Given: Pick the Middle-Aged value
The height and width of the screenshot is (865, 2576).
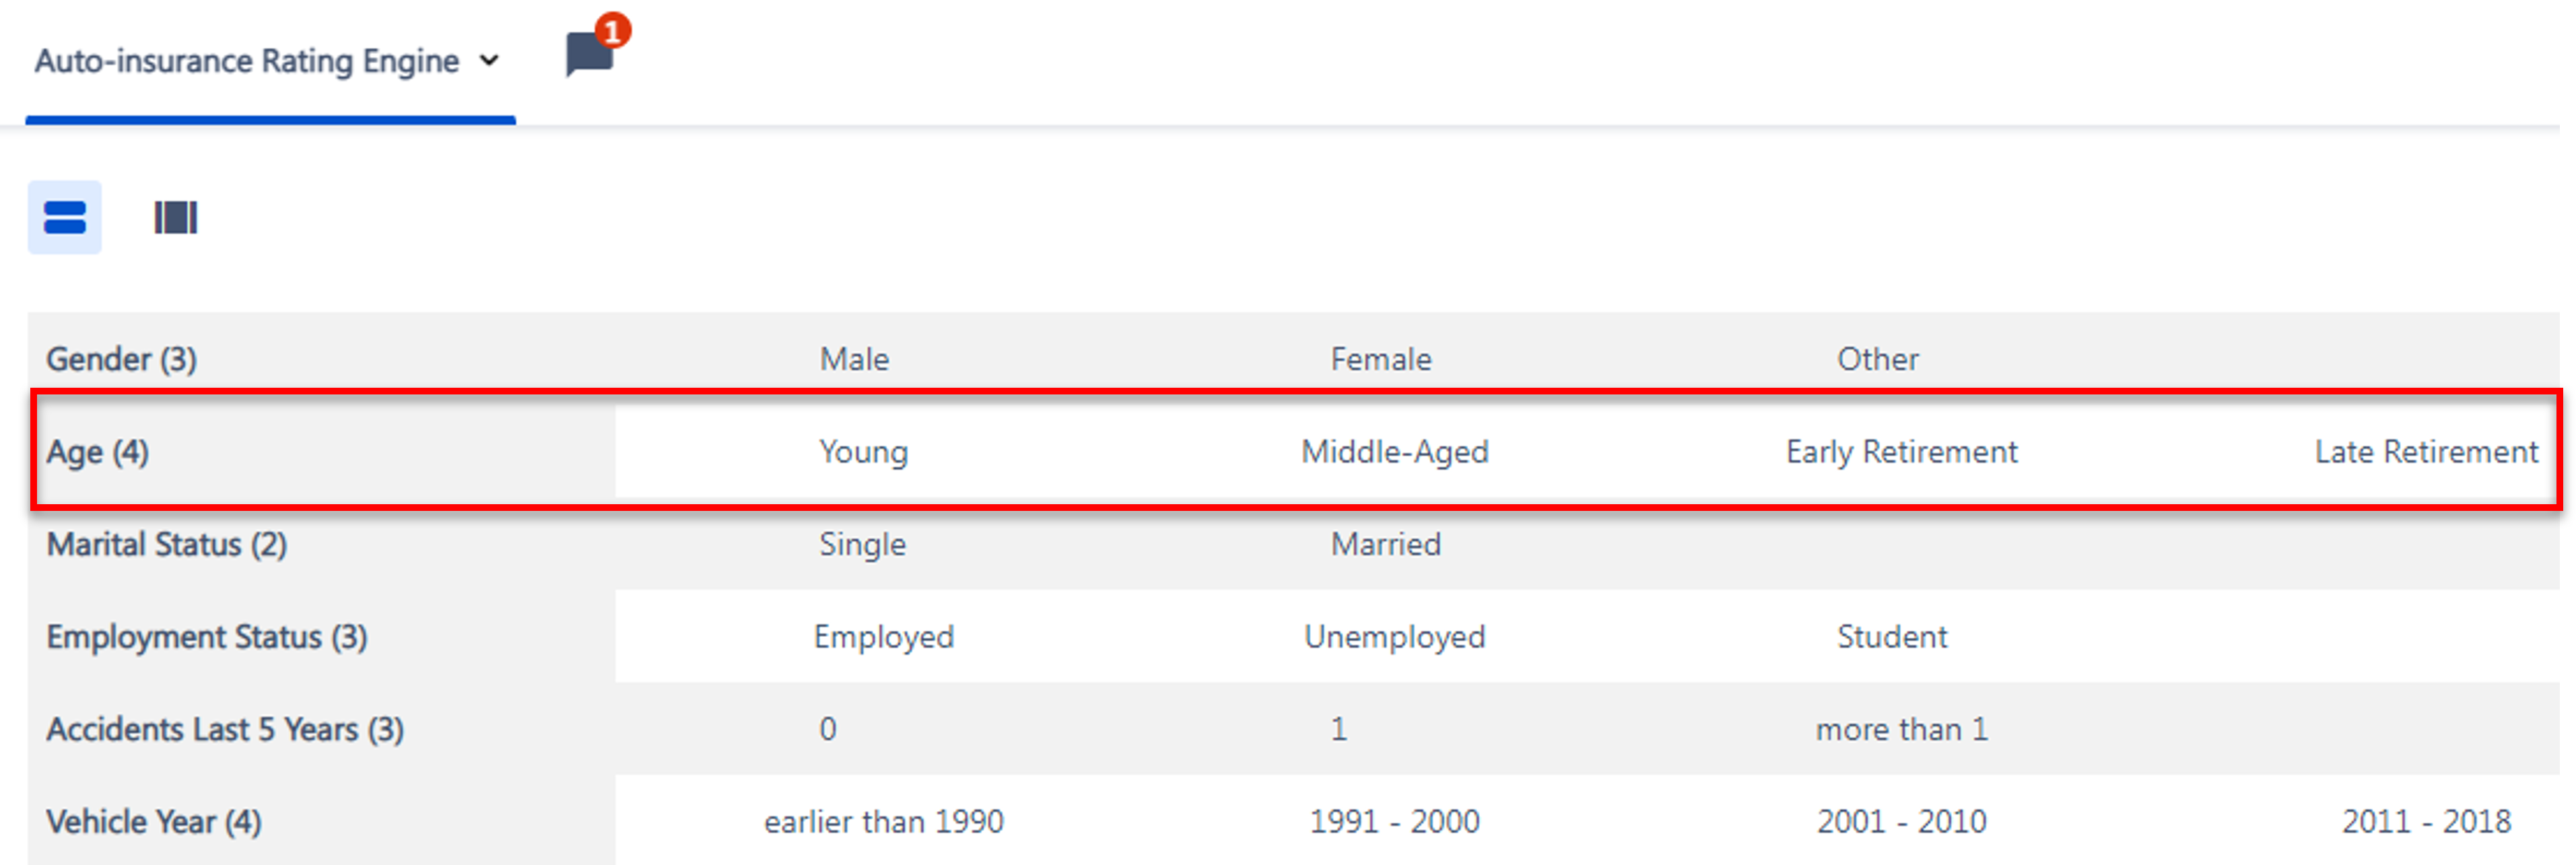Looking at the screenshot, I should (1395, 452).
